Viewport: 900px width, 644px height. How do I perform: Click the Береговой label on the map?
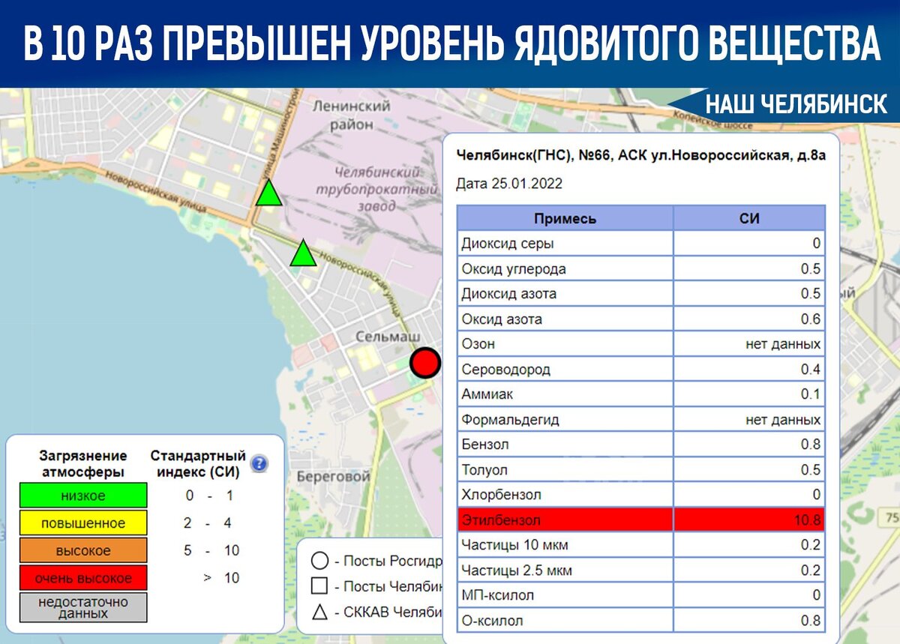(x=334, y=477)
